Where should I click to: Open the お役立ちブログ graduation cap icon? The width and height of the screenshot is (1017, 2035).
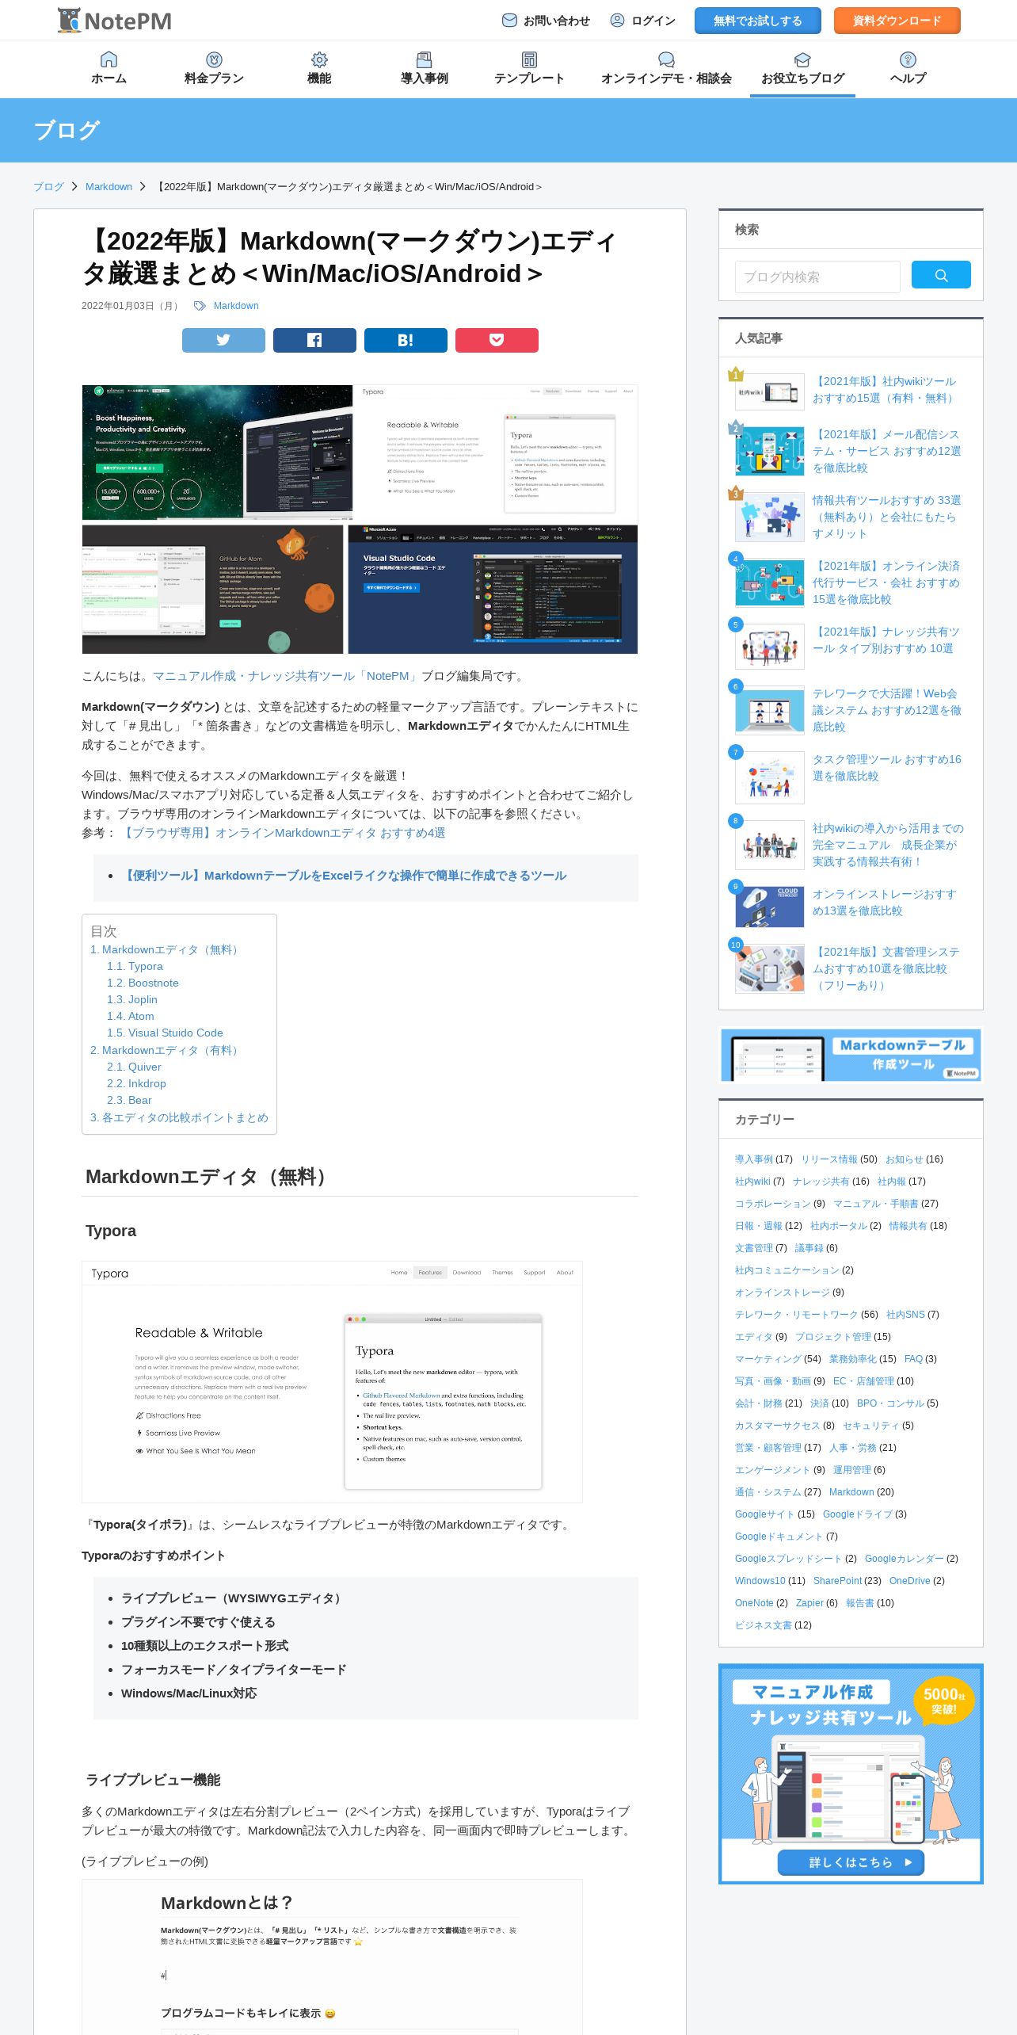pyautogui.click(x=802, y=59)
